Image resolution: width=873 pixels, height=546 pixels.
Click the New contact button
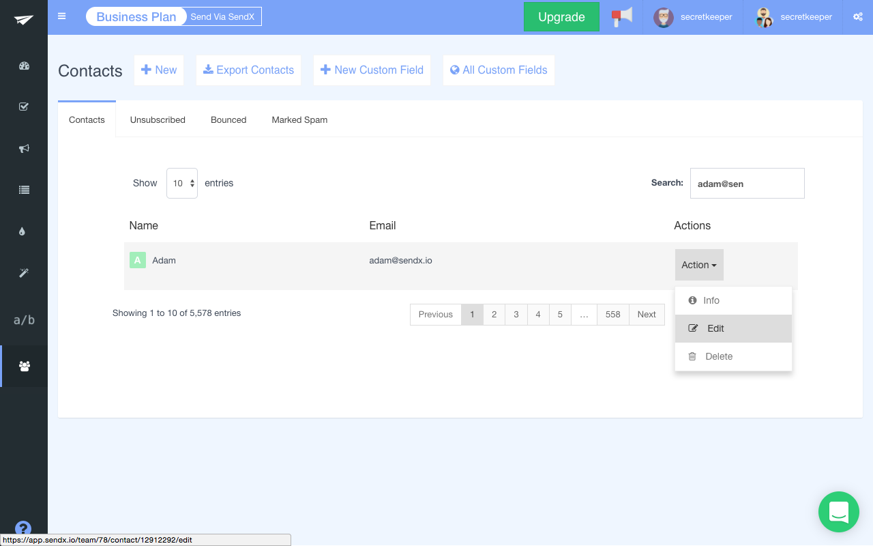tap(159, 70)
